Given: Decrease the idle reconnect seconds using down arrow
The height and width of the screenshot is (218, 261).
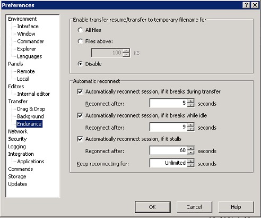Looking at the screenshot, I should coord(190,129).
